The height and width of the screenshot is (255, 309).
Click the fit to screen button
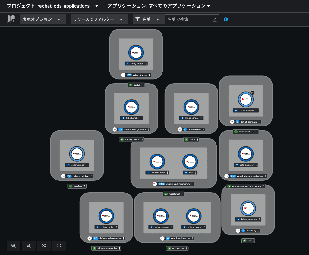coord(43,246)
